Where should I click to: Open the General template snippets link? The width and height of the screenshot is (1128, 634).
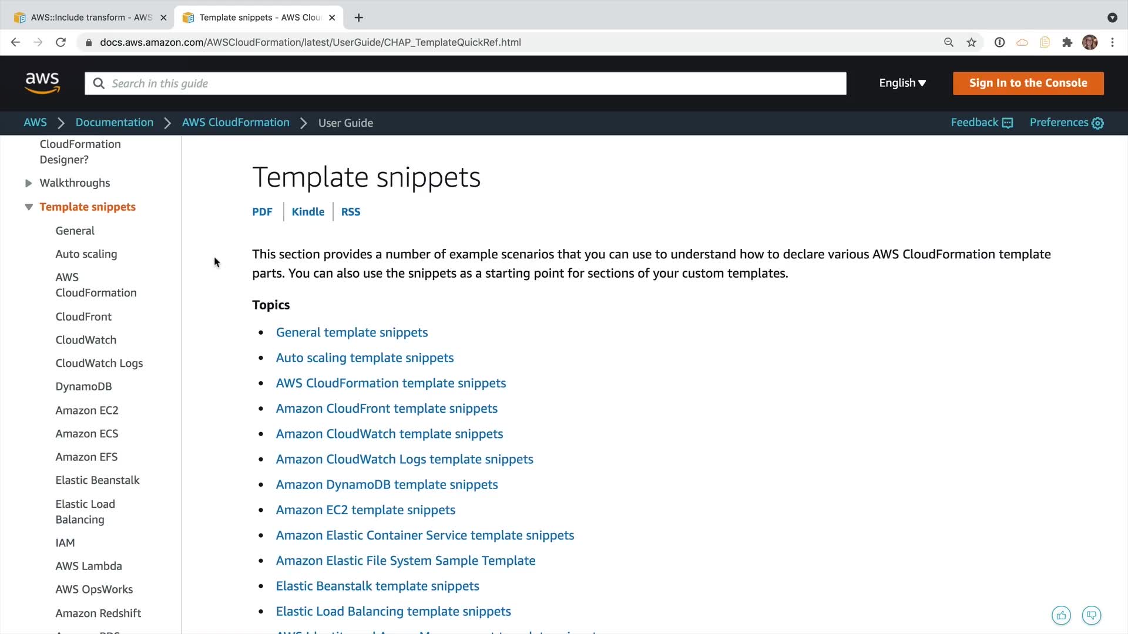pyautogui.click(x=352, y=332)
